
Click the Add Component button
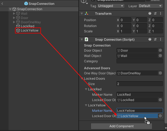[x=122, y=126]
